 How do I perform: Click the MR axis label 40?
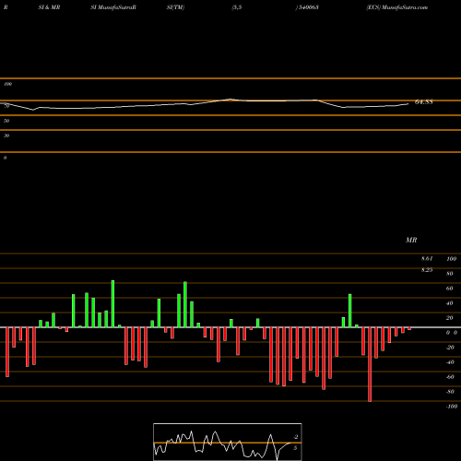449,303
